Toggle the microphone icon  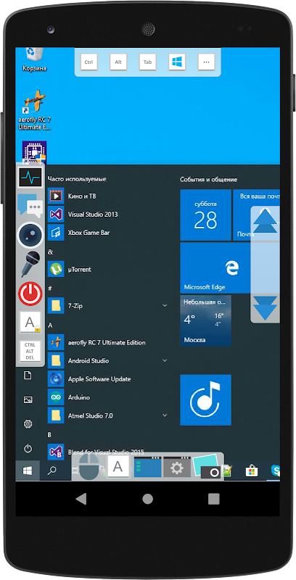[30, 264]
